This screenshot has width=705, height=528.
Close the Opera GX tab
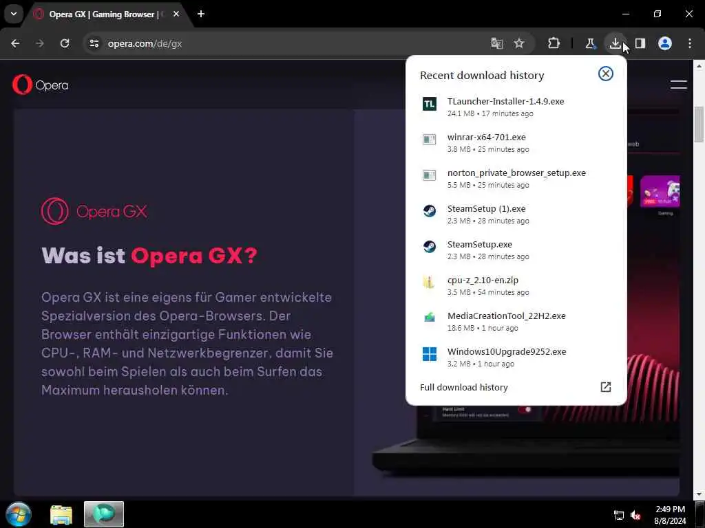[176, 14]
